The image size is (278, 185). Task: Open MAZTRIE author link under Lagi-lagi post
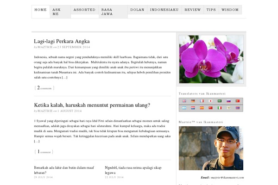coord(45,47)
